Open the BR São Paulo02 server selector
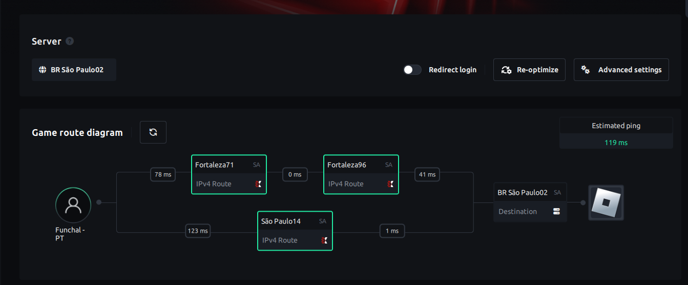Image resolution: width=688 pixels, height=285 pixels. click(74, 70)
